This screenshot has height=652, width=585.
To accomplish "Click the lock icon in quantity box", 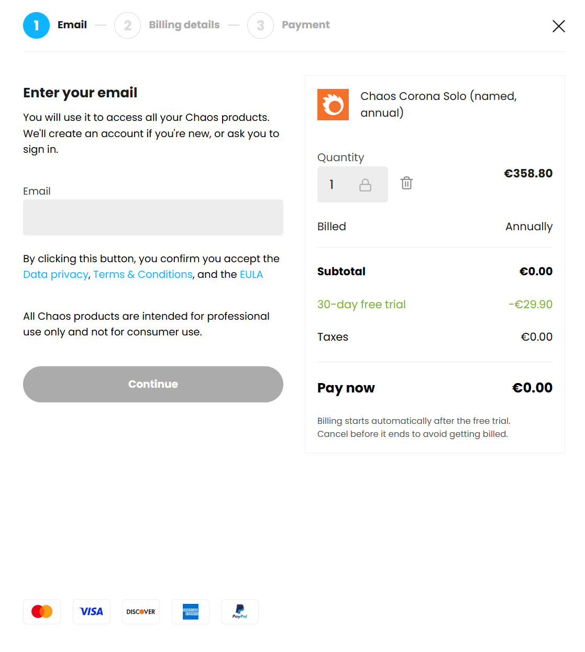I will tap(365, 185).
